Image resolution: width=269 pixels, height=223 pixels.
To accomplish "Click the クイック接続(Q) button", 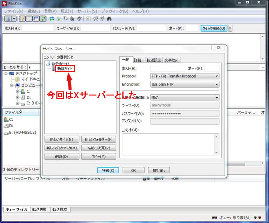I will coord(214,28).
